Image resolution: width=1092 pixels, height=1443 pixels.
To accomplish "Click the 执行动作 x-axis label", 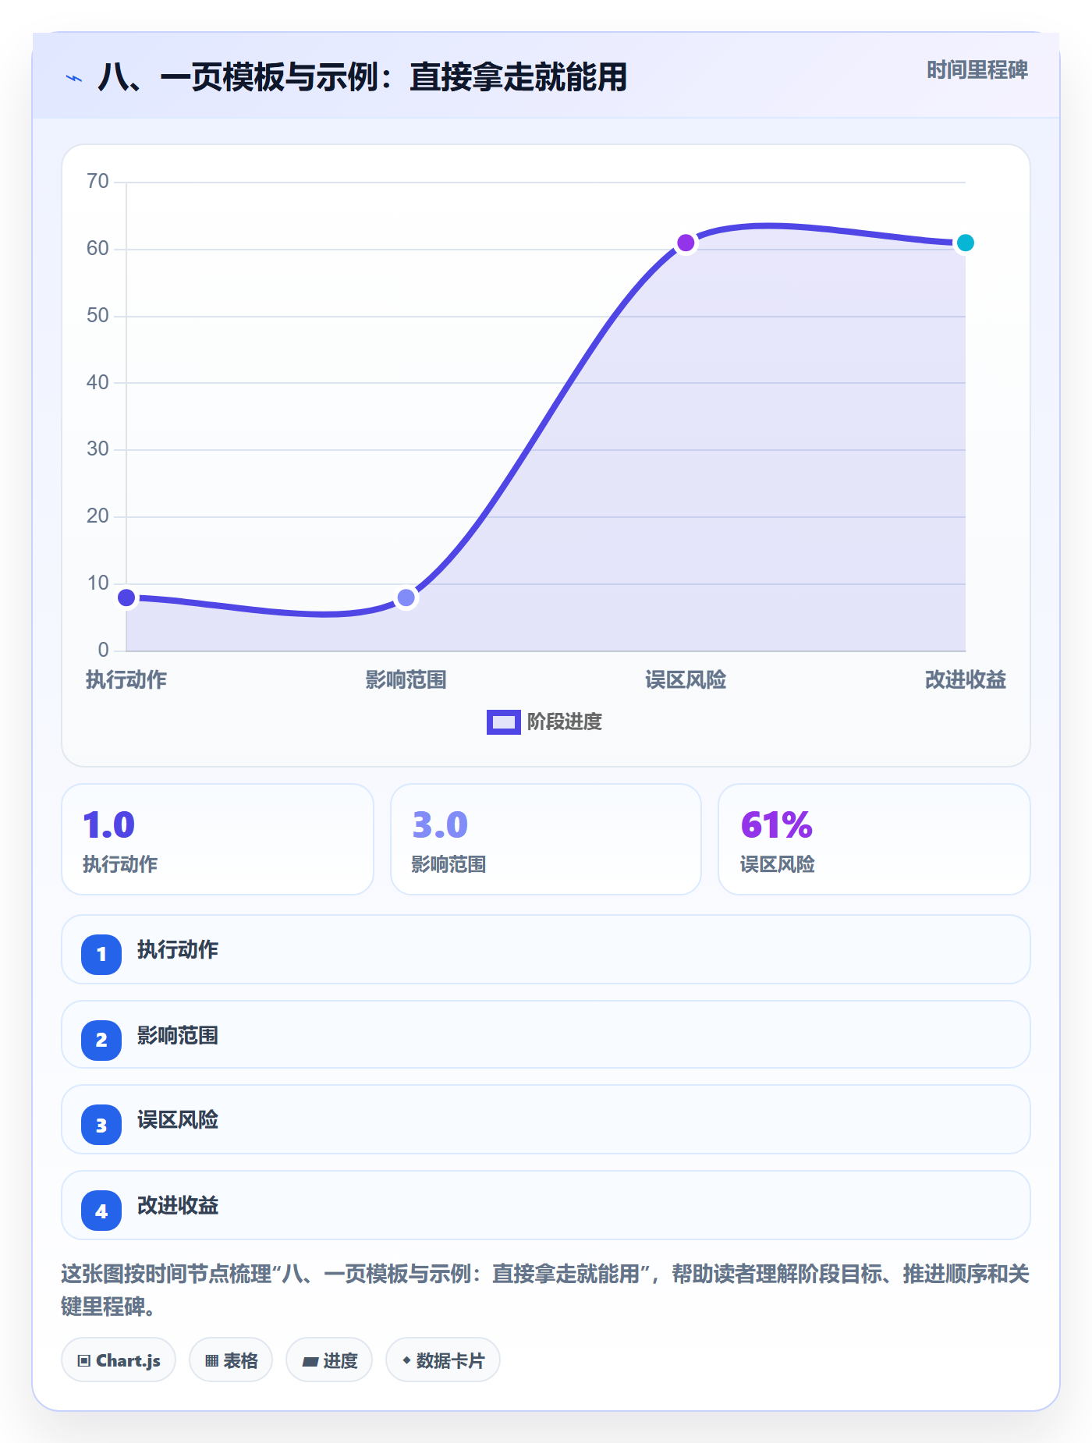I will [126, 680].
